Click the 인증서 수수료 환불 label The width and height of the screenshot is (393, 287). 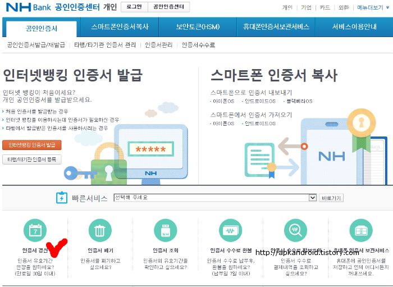click(231, 250)
